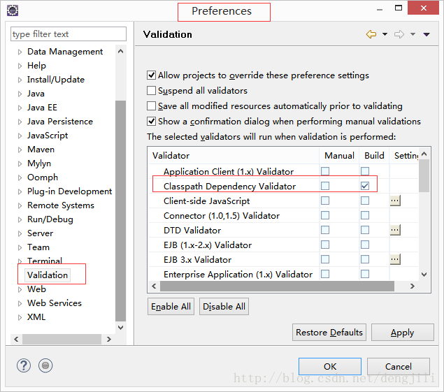The width and height of the screenshot is (444, 392).
Task: Uncheck Build for Classpath Dependency Validator
Action: [x=365, y=186]
